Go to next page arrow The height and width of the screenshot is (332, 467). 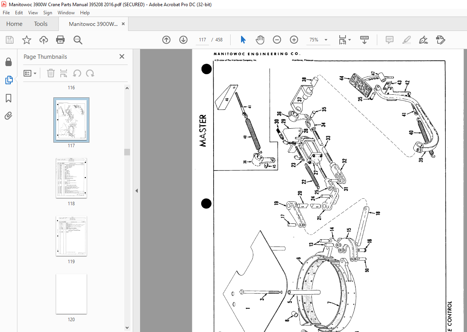(x=183, y=40)
